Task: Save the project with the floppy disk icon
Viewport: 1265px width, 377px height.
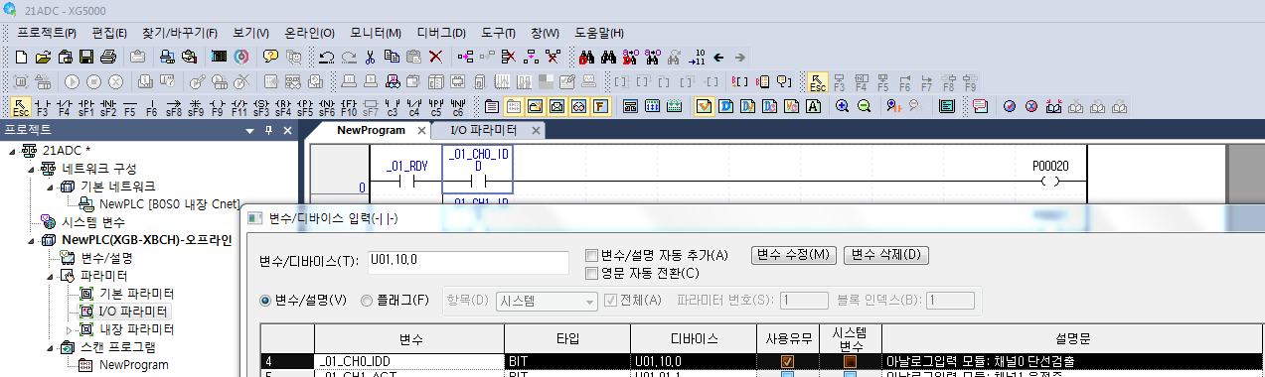Action: pyautogui.click(x=86, y=57)
